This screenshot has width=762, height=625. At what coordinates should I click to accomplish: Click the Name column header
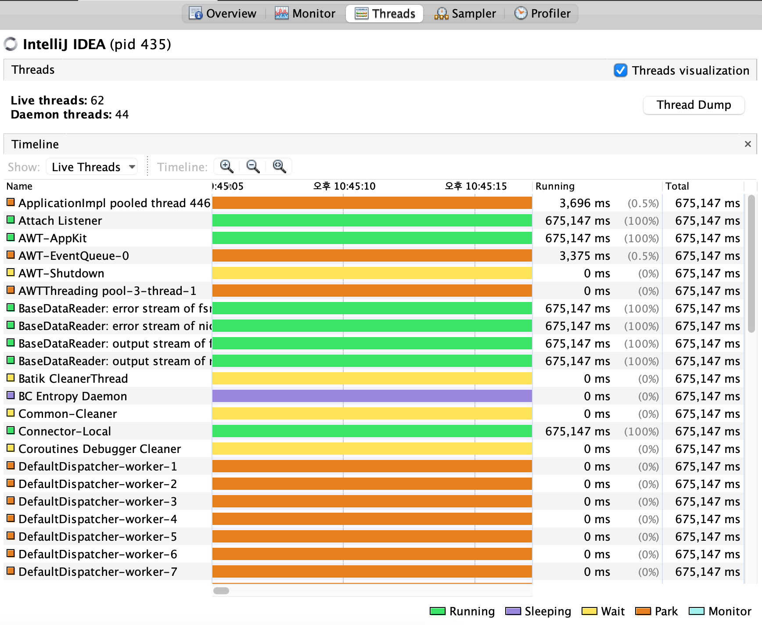coord(108,186)
